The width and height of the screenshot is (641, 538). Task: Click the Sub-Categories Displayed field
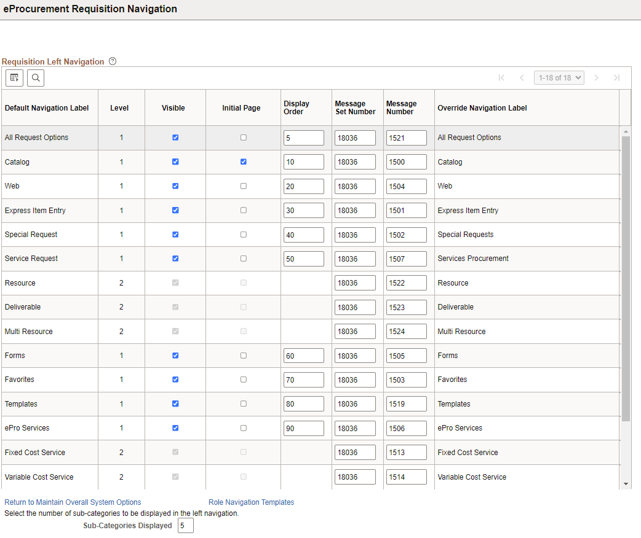pos(185,525)
